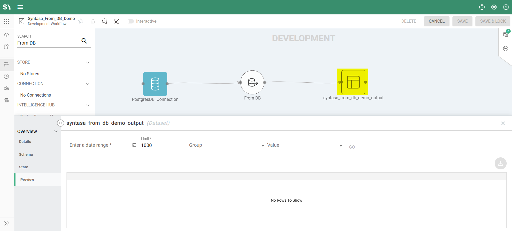This screenshot has height=231, width=512.
Task: Collapse the Overview menu
Action: (56, 132)
